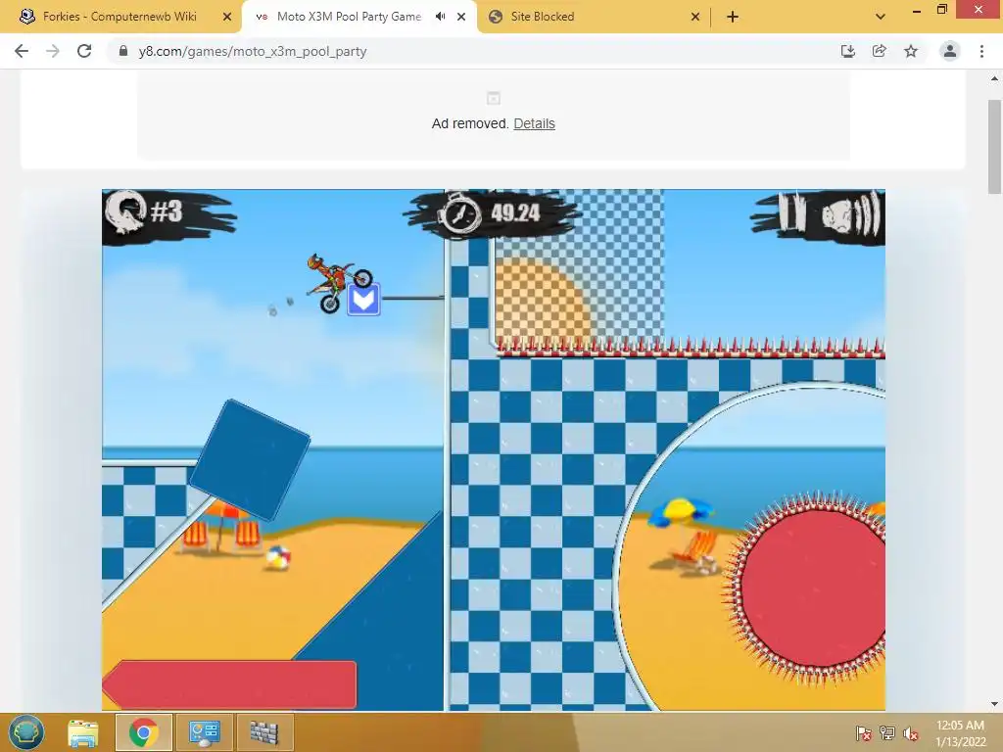Open the Windows Start menu
Viewport: 1003px width, 752px height.
click(x=26, y=732)
